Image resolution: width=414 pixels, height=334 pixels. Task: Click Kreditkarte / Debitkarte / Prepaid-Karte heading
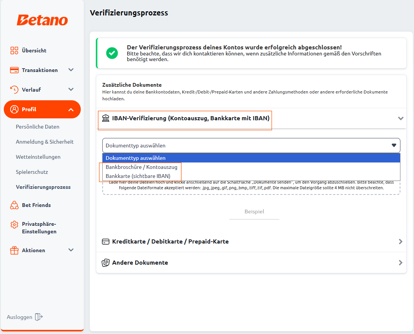[x=170, y=242]
